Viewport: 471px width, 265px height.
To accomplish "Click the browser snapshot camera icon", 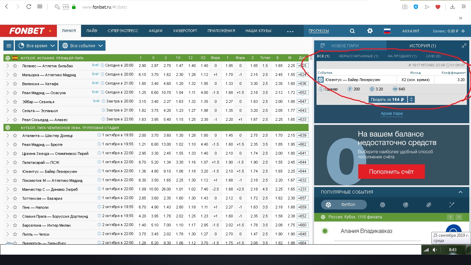I will [x=405, y=7].
